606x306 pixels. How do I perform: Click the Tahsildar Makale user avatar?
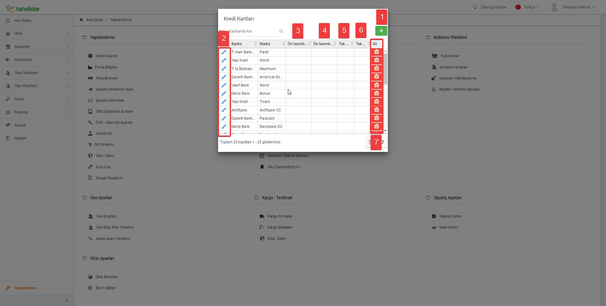[x=554, y=7]
